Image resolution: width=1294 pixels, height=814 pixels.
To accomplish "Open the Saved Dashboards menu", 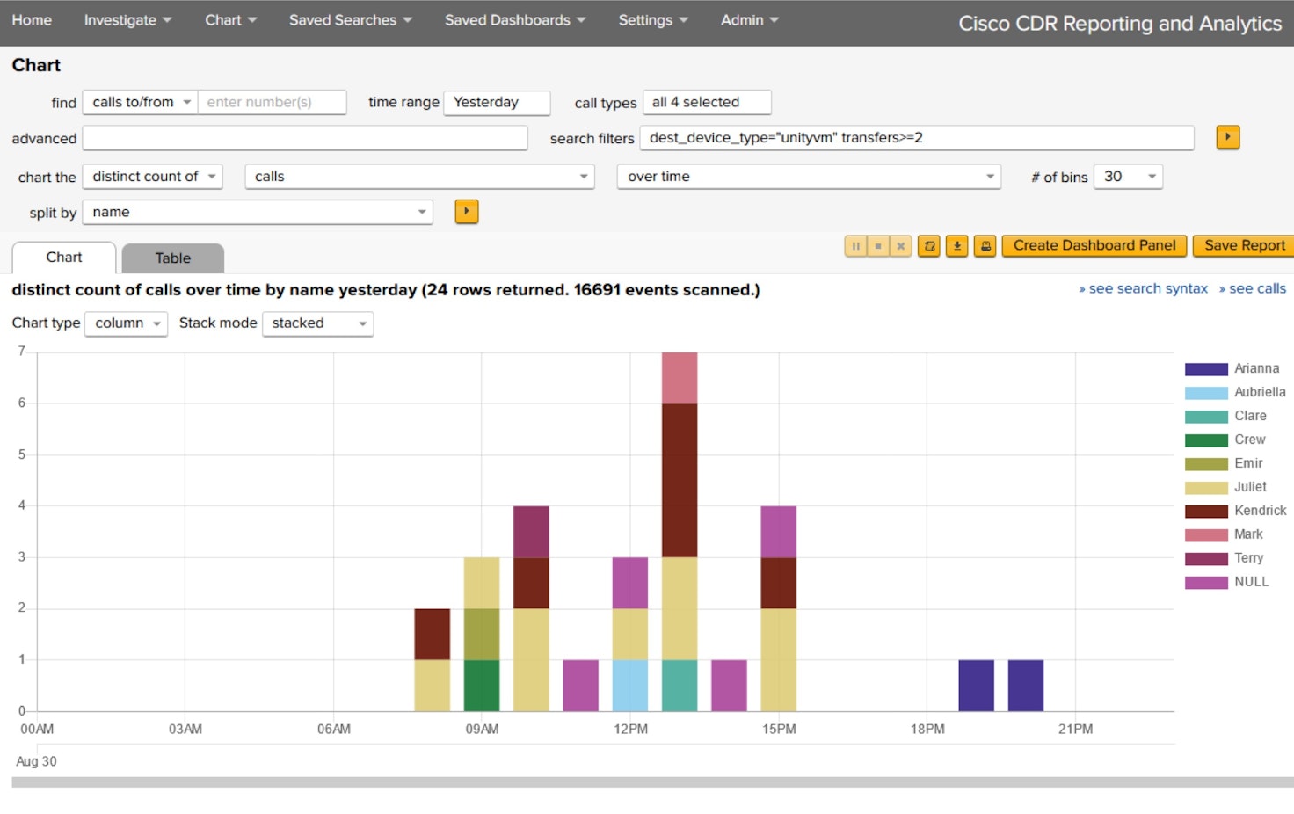I will 514,19.
